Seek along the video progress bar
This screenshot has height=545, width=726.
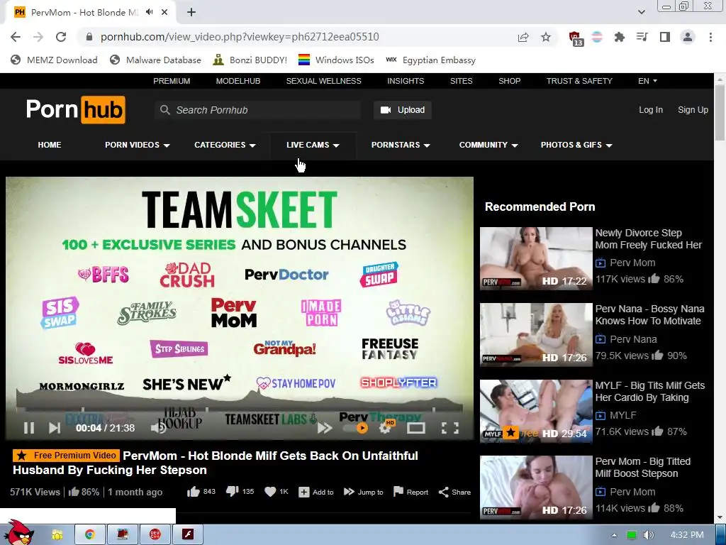240,409
